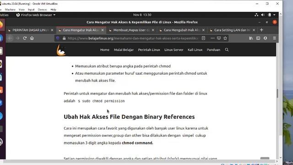
Task: Open VirtualBox Machine menu
Action: tap(10, 10)
